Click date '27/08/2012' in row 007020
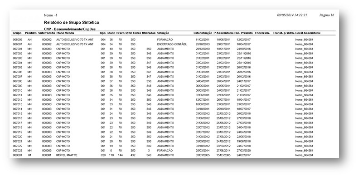This screenshot has width=358, height=177. 223,137
